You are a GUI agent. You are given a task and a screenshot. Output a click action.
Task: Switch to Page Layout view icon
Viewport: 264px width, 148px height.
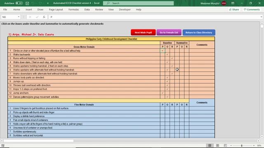(217, 146)
